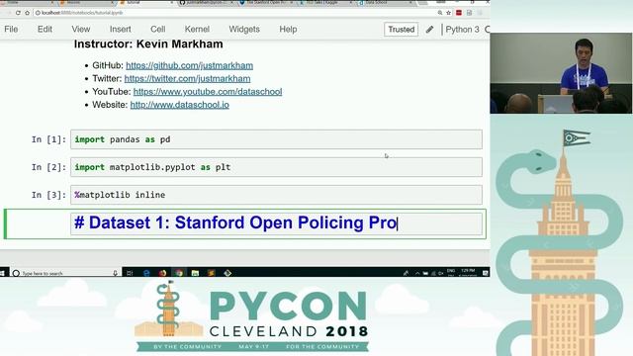Screen dimensions: 633x356
Task: Show hidden system tray icons chevron
Action: pos(417,273)
